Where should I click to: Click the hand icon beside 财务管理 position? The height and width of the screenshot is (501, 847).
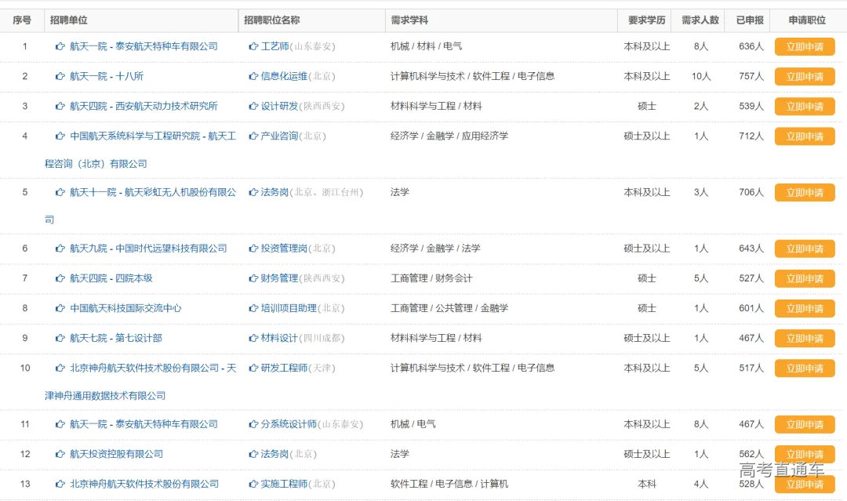(x=253, y=278)
